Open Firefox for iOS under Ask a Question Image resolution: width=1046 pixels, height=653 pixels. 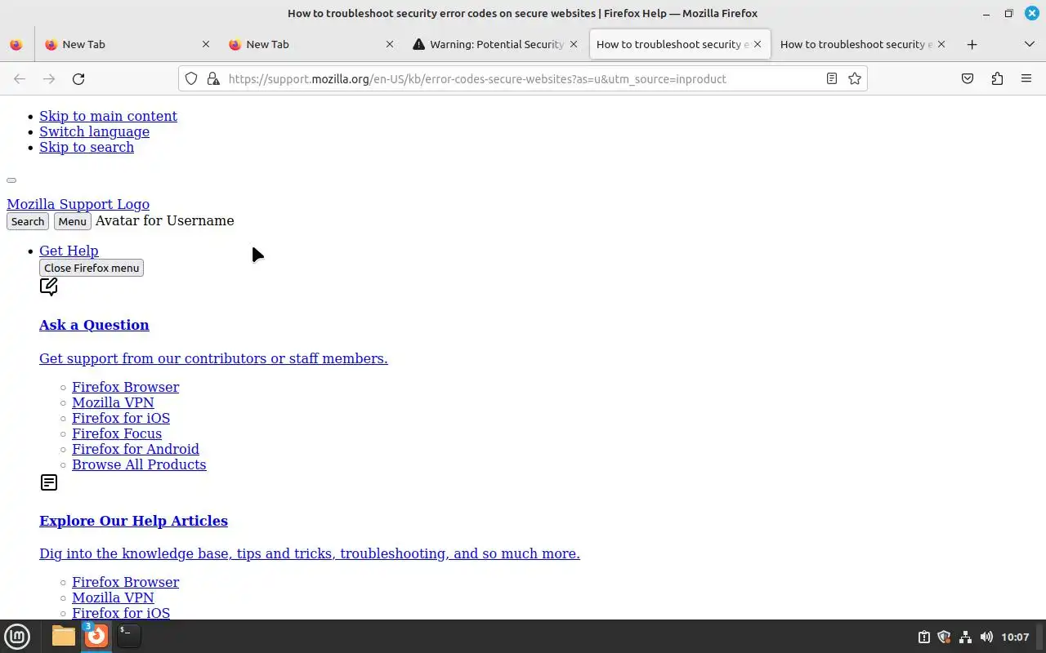coord(121,418)
